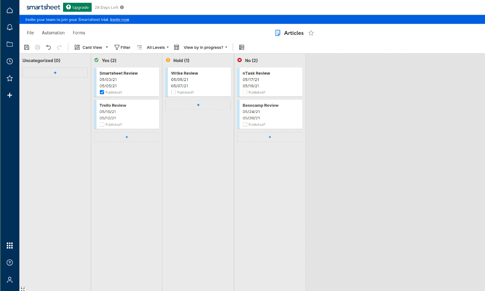485x291 pixels.
Task: Open the Home icon in sidebar
Action: (x=10, y=11)
